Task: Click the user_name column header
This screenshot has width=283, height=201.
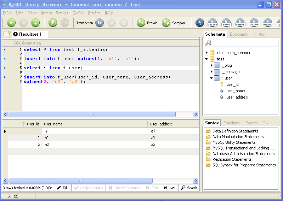Action: pos(95,124)
